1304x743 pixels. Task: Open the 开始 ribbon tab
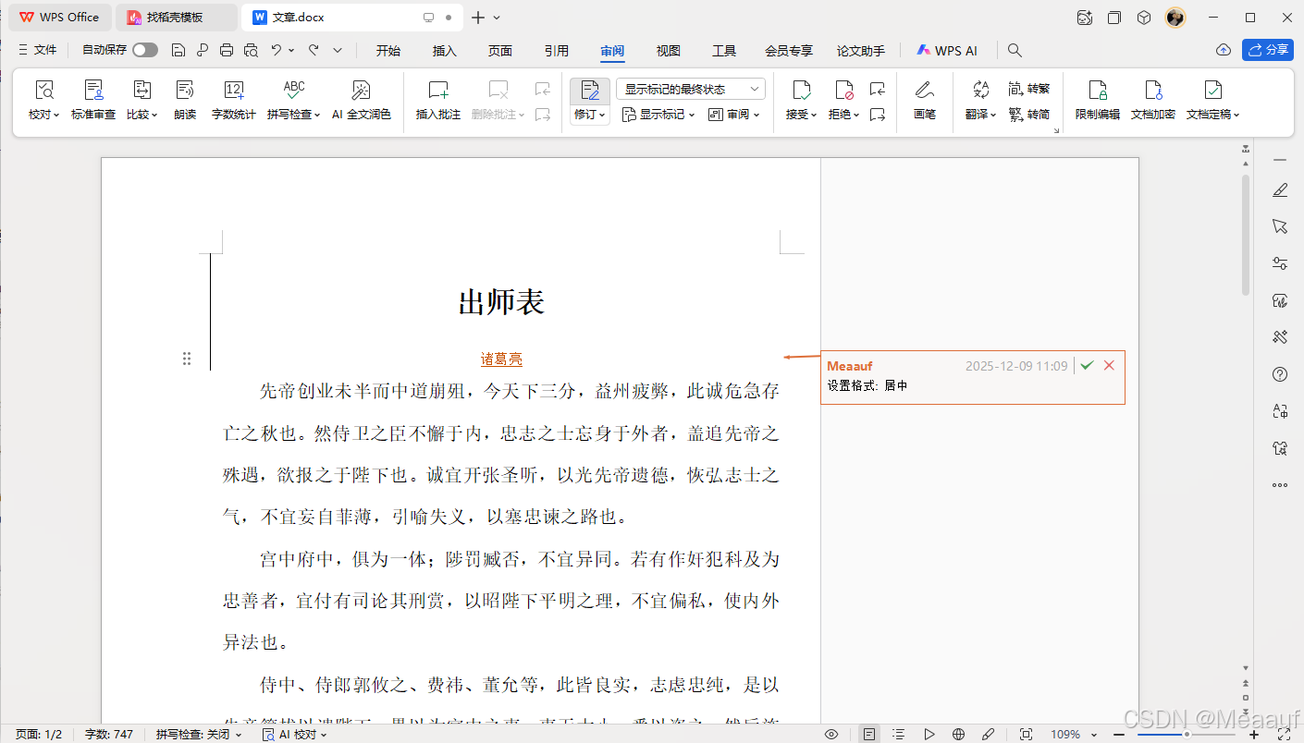pos(388,51)
